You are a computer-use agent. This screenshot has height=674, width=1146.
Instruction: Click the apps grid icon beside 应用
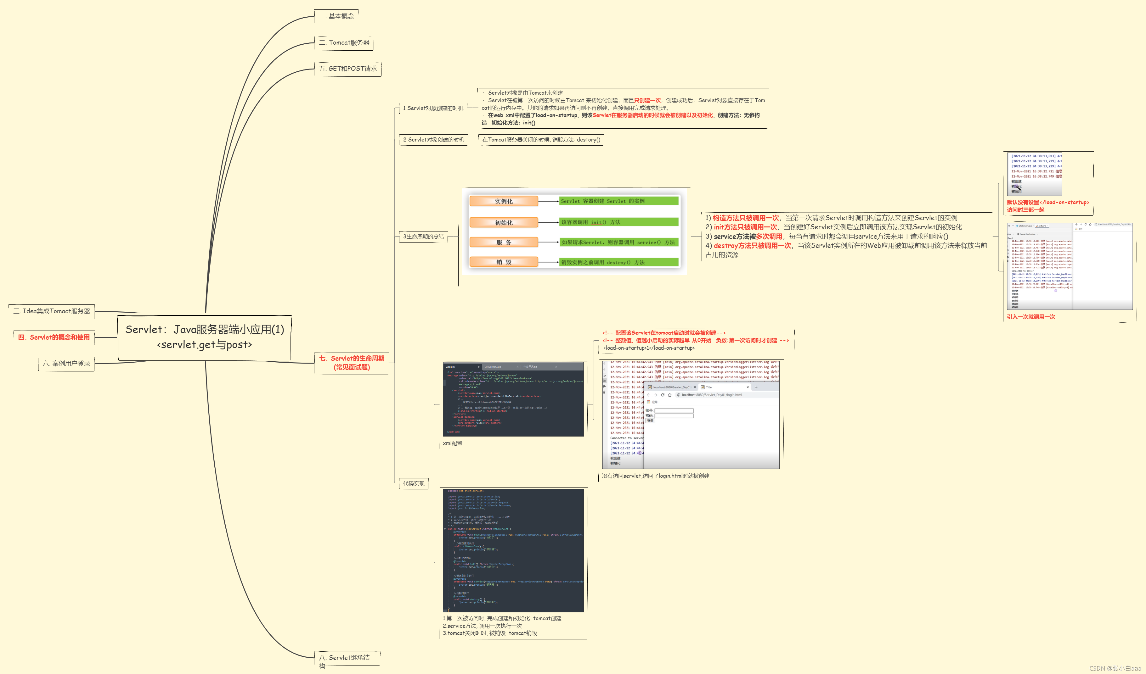point(648,402)
